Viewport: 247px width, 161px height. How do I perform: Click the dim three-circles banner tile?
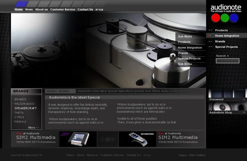[x=107, y=139]
